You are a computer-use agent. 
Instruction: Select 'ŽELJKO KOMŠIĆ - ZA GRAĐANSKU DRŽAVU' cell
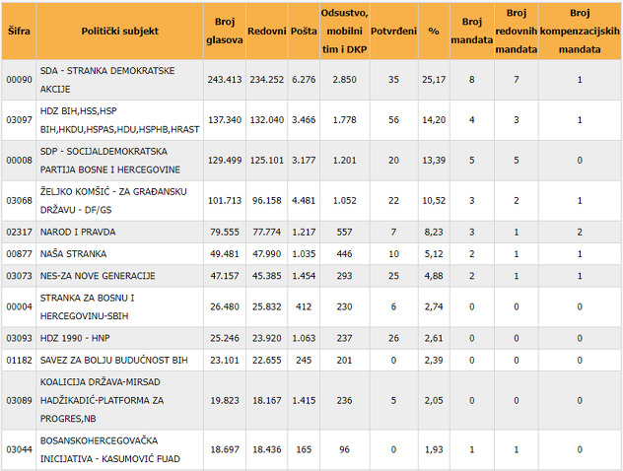click(x=119, y=201)
